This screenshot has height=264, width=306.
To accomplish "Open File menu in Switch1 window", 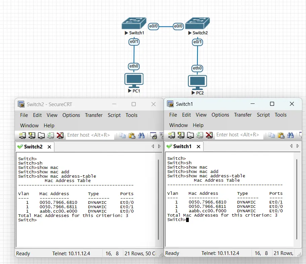I will coord(173,115).
